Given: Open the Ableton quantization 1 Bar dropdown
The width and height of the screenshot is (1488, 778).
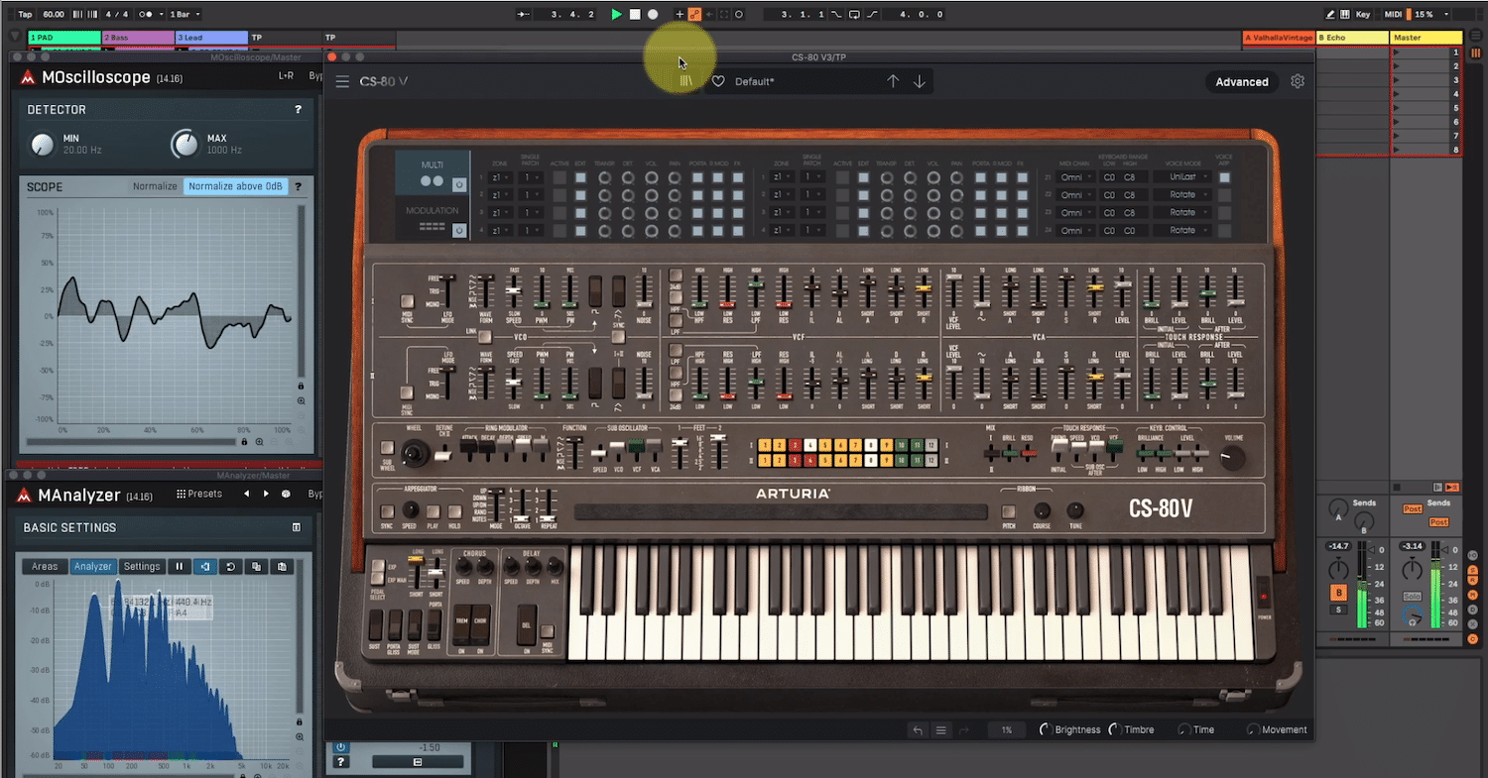Looking at the screenshot, I should pyautogui.click(x=185, y=15).
